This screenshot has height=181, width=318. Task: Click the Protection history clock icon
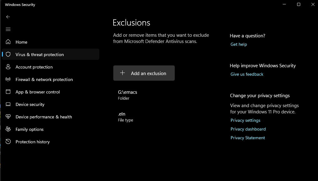point(8,141)
